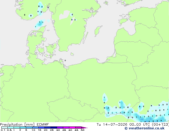This screenshot has height=131, width=169.
Task: Click the legend swatch between 0.1 and 0.5
Action: coord(5,128)
